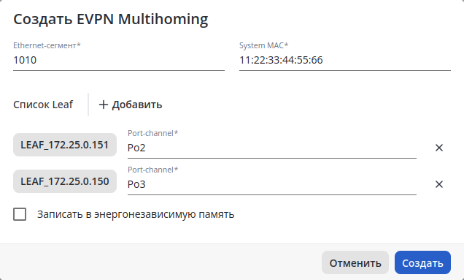Click the Port-channel label above Po2
Screen dimensions: 464x280
153,133
